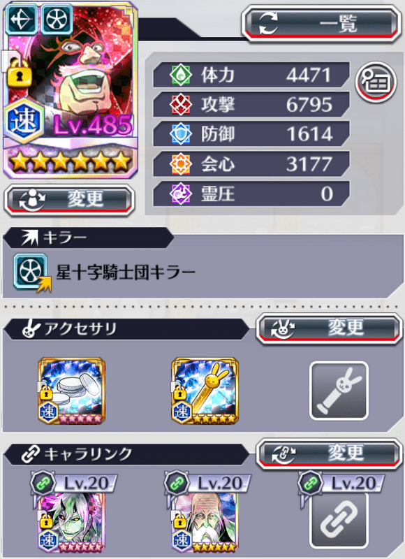Viewport: 405px width, 559px height.
Task: Tap the empty chain link character slot
Action: pyautogui.click(x=339, y=520)
